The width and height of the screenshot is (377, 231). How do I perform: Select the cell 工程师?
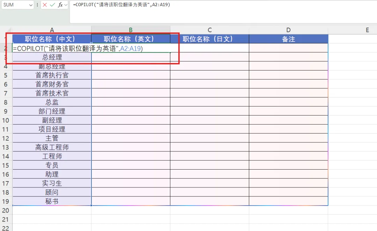[52, 156]
